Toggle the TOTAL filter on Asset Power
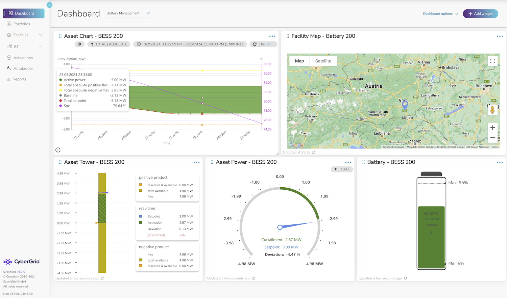 pyautogui.click(x=342, y=169)
